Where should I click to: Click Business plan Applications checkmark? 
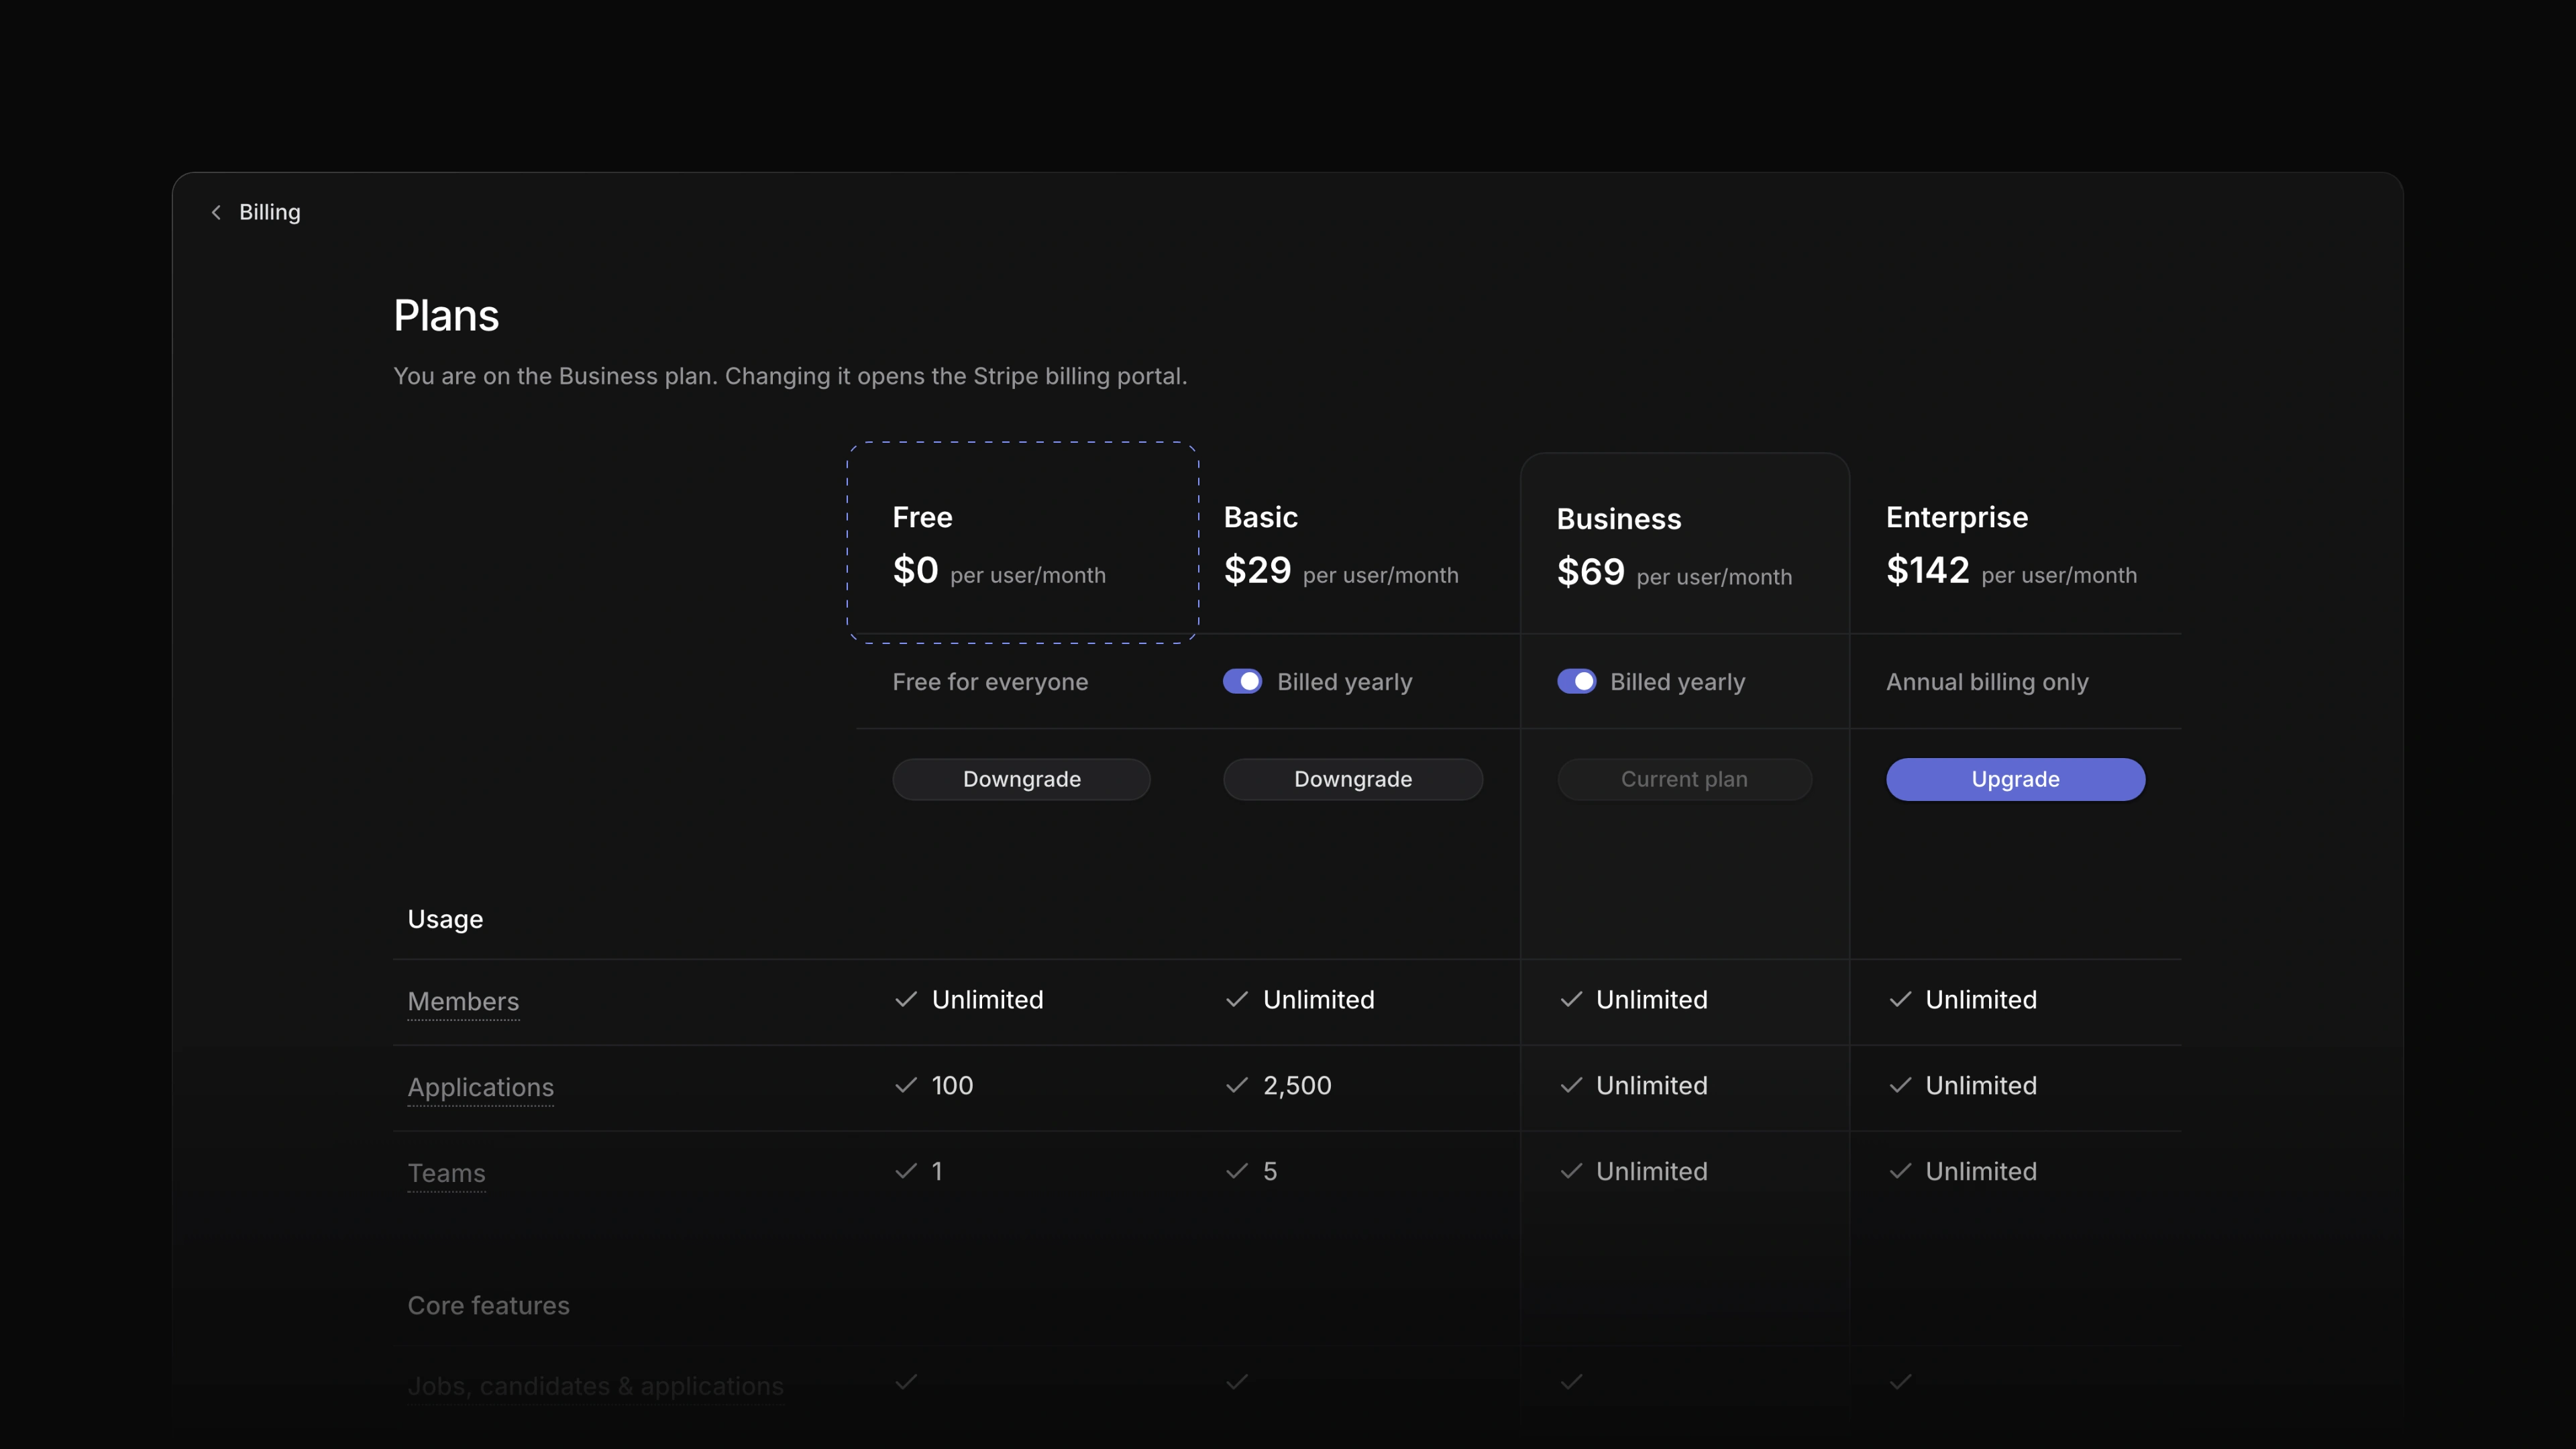point(1571,1085)
